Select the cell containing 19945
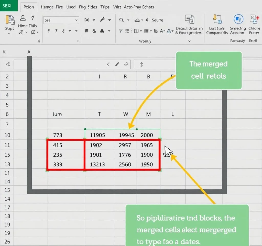The height and width of the screenshot is (246, 262). [126, 135]
